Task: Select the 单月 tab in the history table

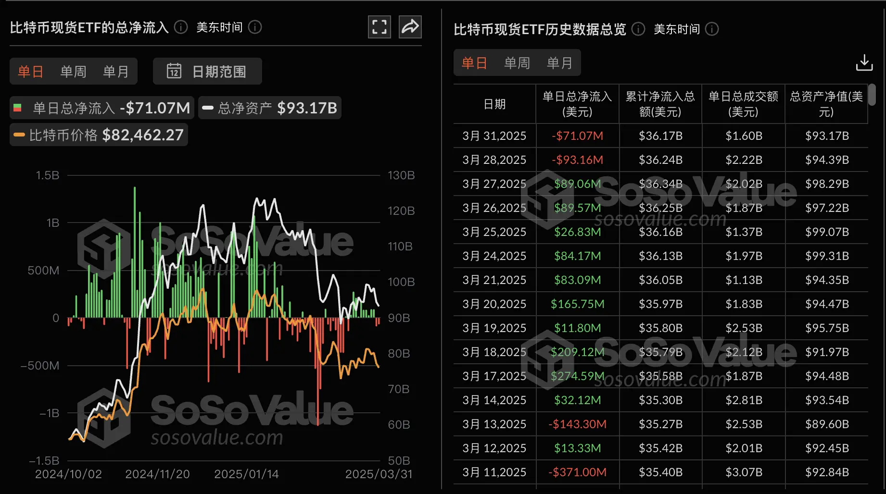Action: (559, 62)
